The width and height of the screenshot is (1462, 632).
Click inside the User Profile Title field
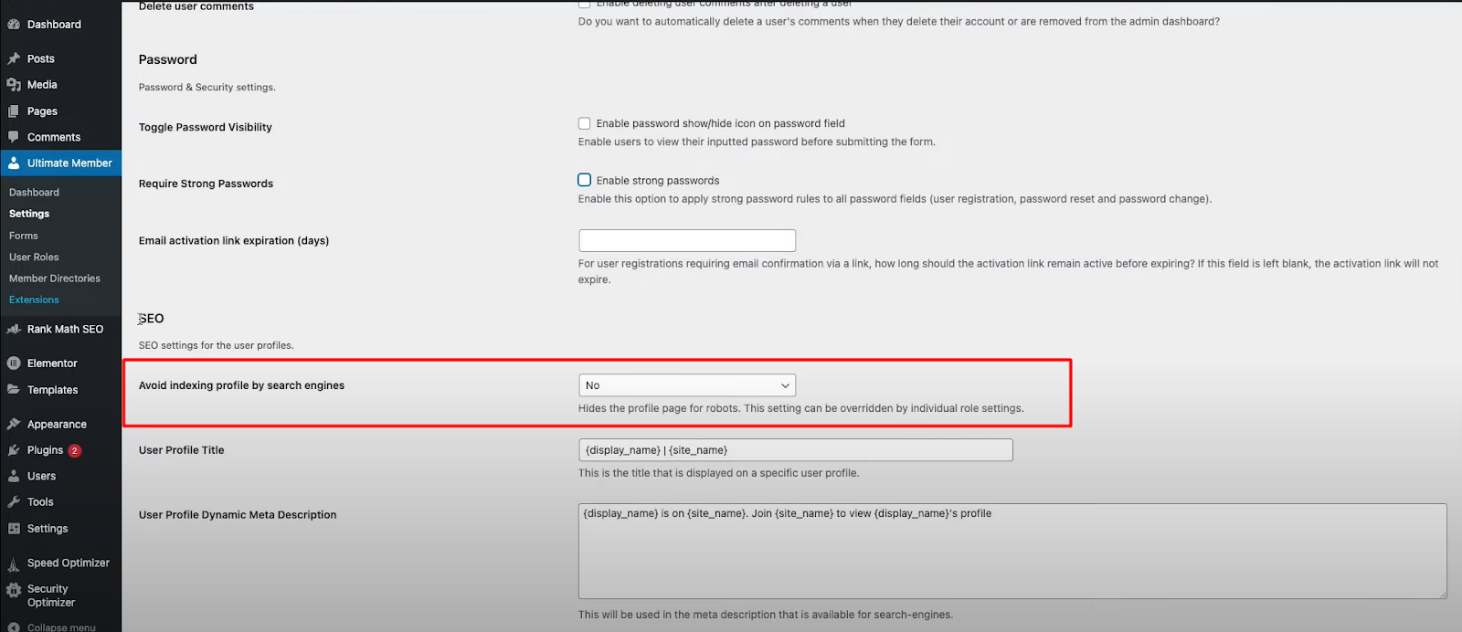pos(795,450)
